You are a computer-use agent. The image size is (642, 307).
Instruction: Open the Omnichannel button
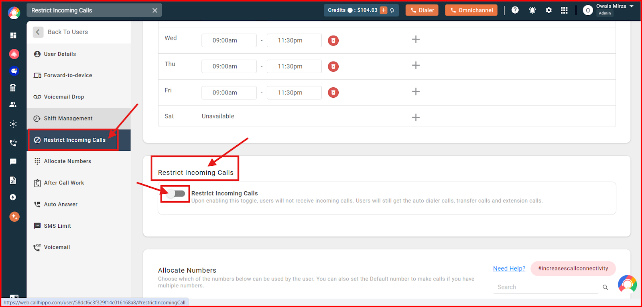pyautogui.click(x=471, y=10)
